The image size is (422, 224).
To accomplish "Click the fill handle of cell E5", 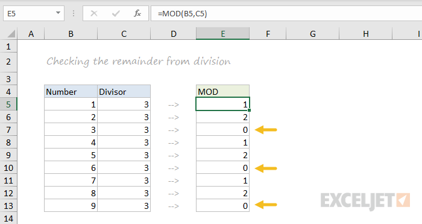I will pos(249,110).
